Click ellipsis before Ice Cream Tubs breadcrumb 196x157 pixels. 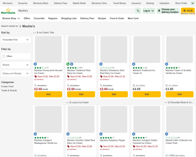click(x=35, y=33)
